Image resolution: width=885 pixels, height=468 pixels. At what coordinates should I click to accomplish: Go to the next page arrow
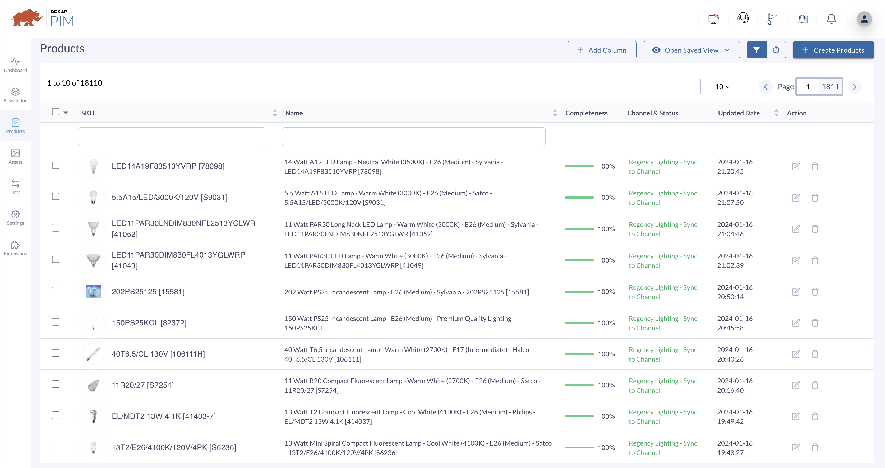point(855,87)
